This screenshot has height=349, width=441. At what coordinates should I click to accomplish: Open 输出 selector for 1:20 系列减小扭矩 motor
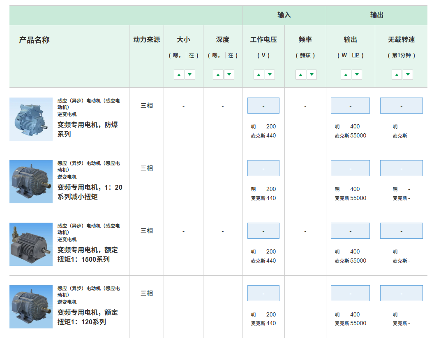350,168
